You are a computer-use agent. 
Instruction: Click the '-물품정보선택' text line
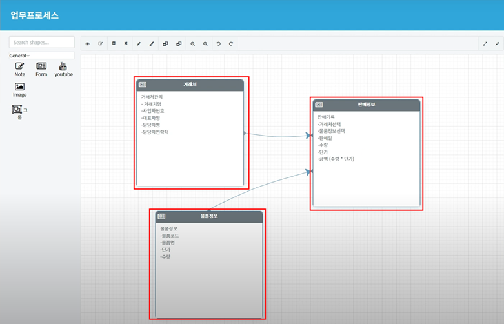tap(332, 131)
